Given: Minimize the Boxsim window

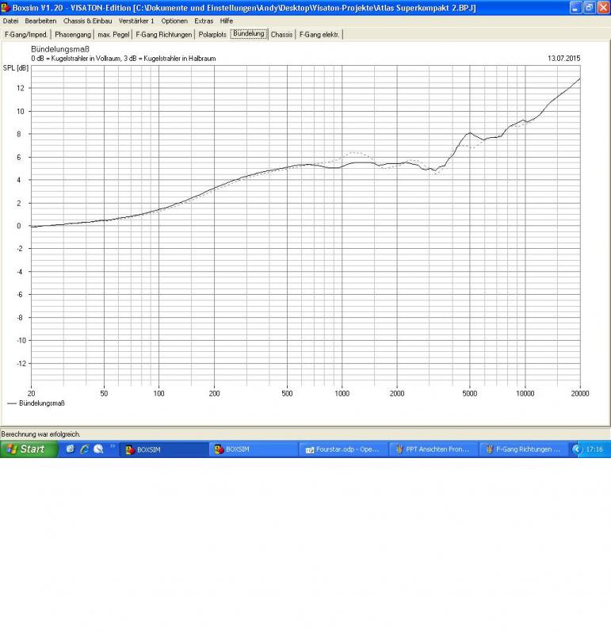Looking at the screenshot, I should pyautogui.click(x=575, y=7).
